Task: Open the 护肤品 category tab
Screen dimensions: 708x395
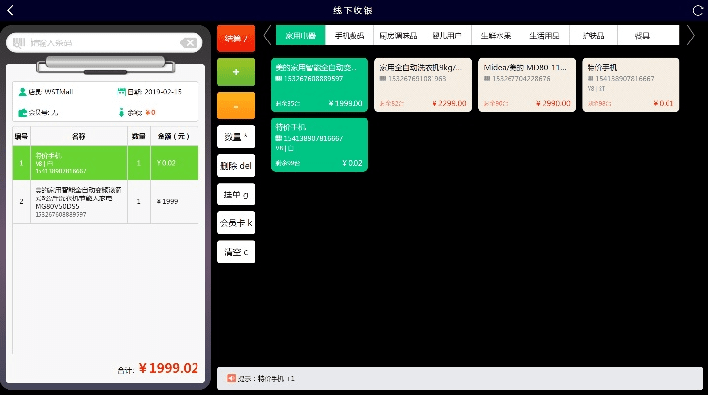Action: click(593, 36)
